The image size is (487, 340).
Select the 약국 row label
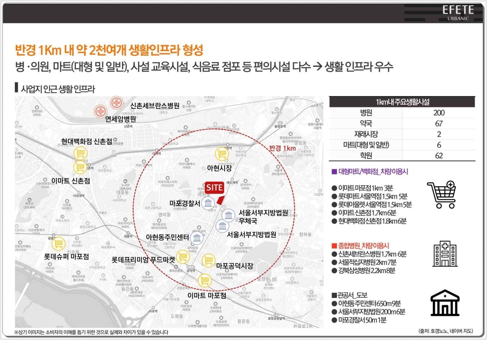pos(366,123)
